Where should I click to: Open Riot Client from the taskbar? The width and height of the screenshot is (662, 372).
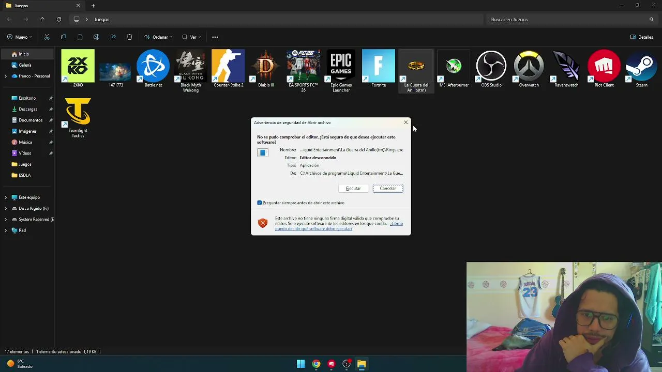pyautogui.click(x=332, y=364)
